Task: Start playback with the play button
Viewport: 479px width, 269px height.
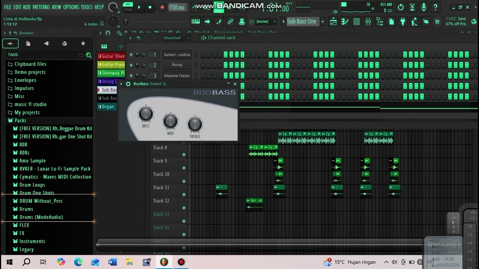Action: [x=139, y=7]
